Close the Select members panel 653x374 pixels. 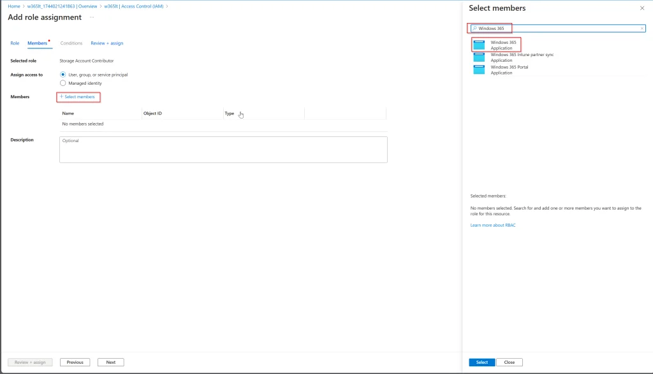pos(642,8)
